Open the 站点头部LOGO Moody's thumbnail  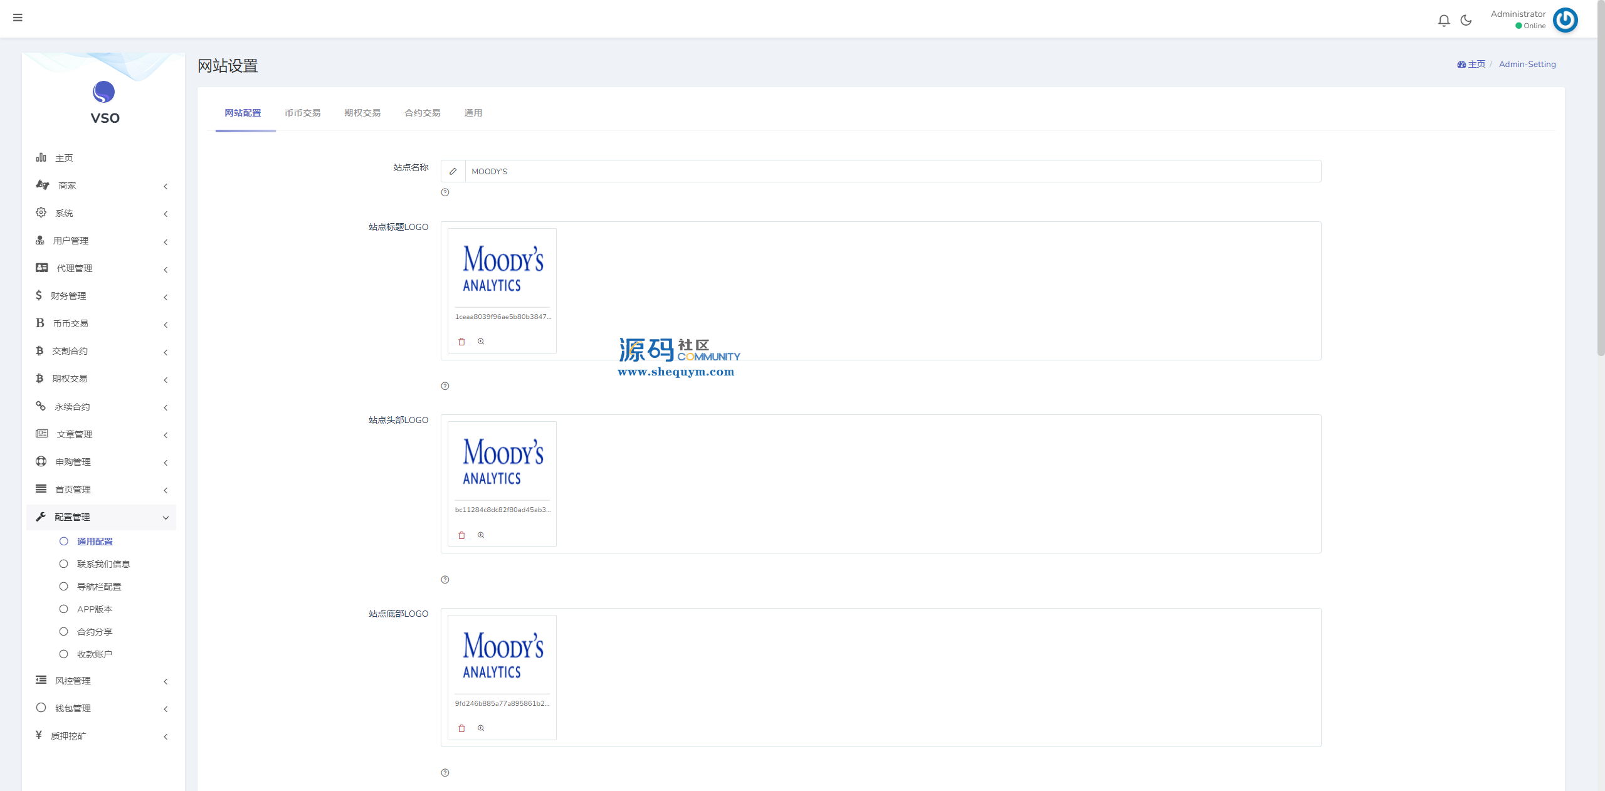[502, 461]
